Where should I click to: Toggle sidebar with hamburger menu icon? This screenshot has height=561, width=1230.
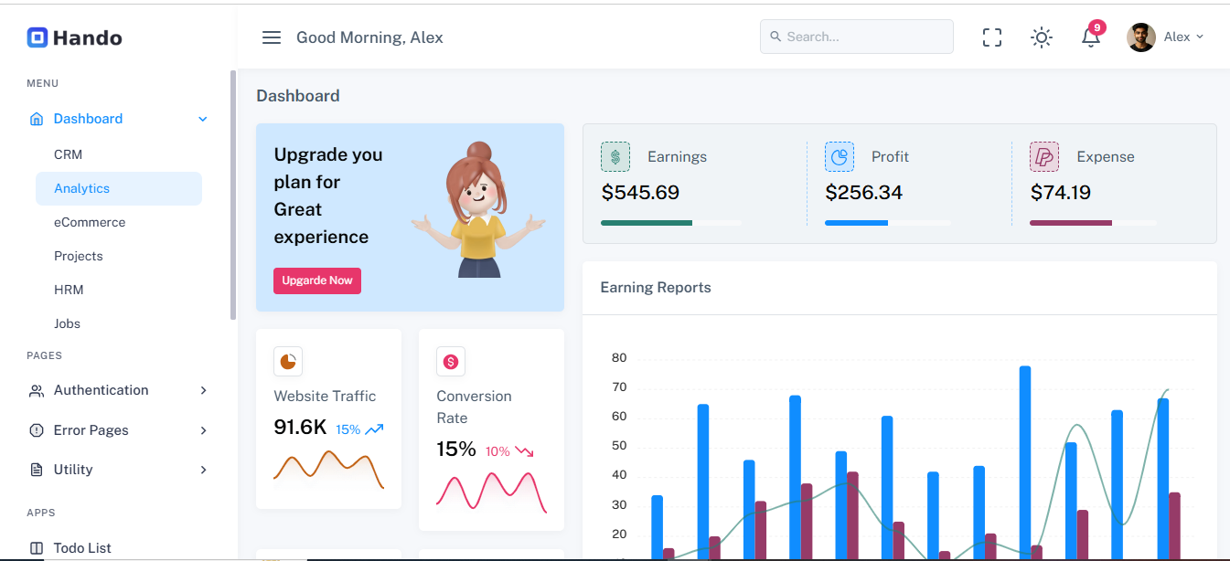tap(271, 37)
